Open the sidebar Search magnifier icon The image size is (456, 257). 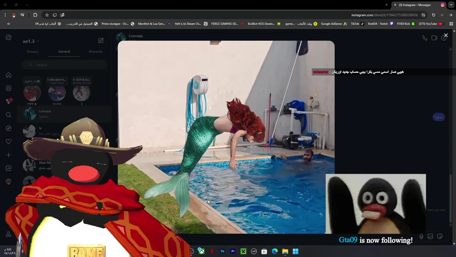pyautogui.click(x=9, y=115)
